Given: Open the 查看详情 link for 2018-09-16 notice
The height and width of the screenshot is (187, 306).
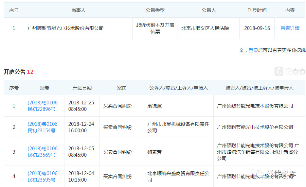Looking at the screenshot, I should pyautogui.click(x=290, y=28).
